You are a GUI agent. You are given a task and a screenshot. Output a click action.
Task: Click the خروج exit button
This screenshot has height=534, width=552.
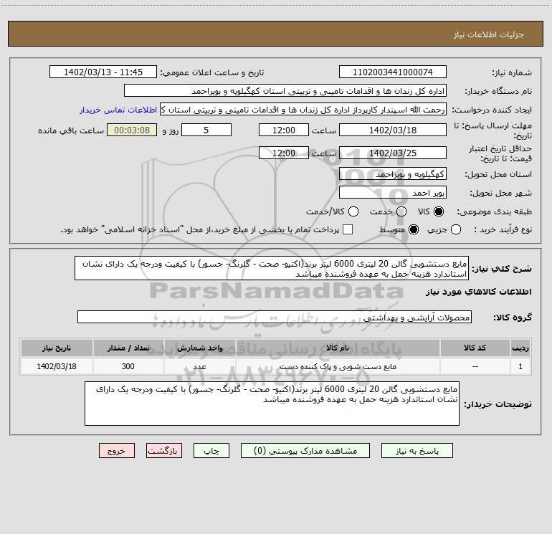(x=117, y=451)
